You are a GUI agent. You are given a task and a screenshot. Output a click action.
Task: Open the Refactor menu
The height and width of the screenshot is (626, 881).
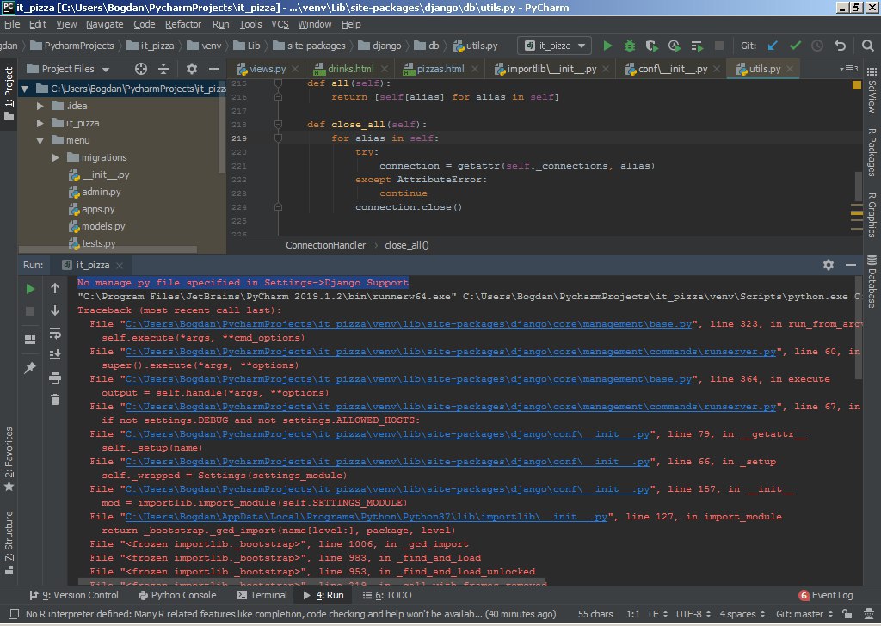[183, 24]
